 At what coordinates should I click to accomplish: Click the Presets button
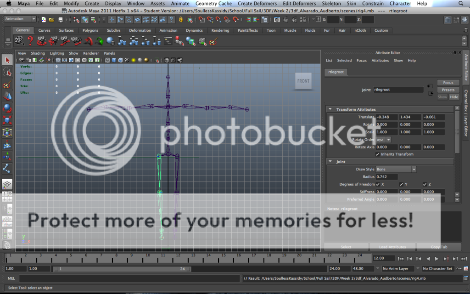pyautogui.click(x=448, y=90)
